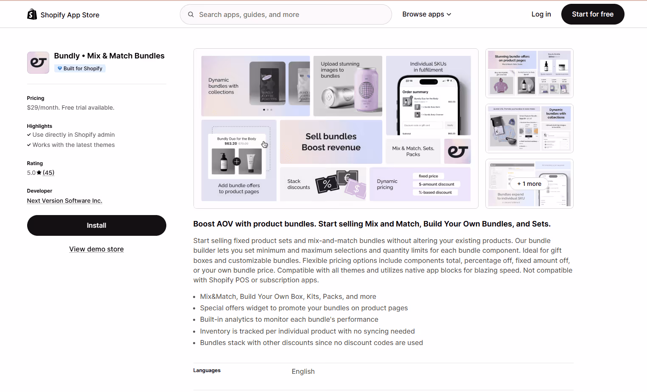Click the Bundly logo tile in main image

click(x=457, y=151)
